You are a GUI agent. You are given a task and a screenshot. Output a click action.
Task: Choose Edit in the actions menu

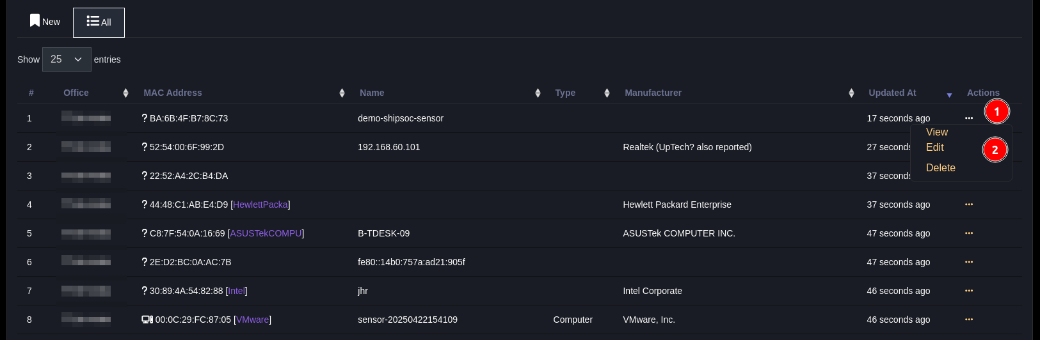[x=934, y=147]
